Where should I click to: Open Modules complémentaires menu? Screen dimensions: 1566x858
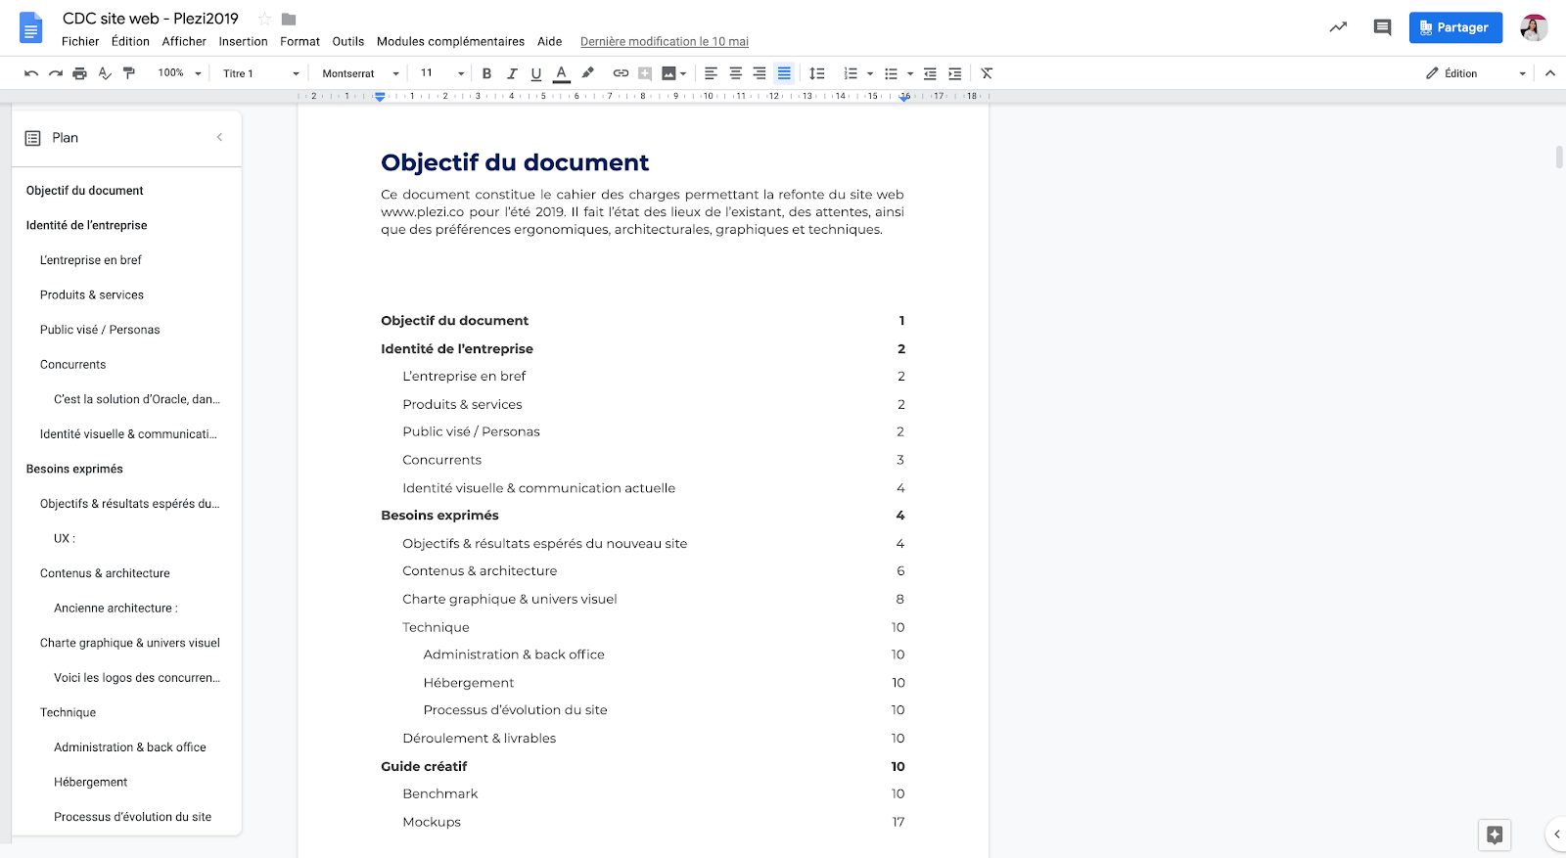click(450, 41)
